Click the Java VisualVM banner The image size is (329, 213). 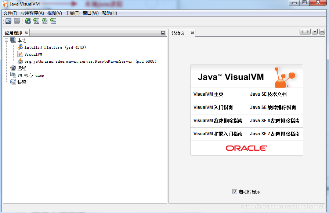[246, 77]
